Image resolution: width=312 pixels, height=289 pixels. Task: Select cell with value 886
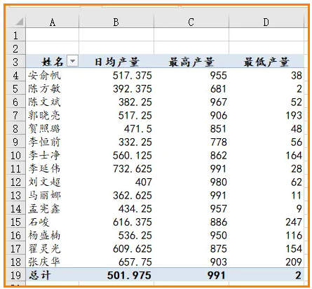coord(191,222)
